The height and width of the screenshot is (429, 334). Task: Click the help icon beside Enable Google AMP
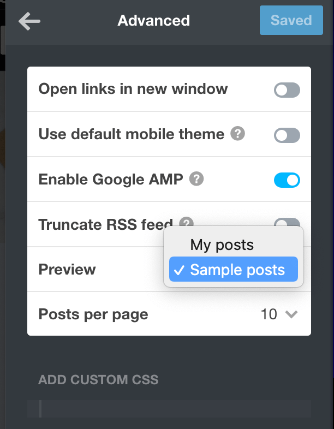pos(196,178)
